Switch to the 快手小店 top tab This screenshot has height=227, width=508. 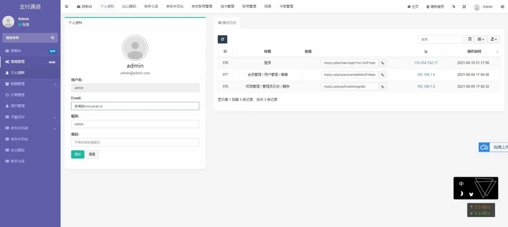(x=151, y=7)
